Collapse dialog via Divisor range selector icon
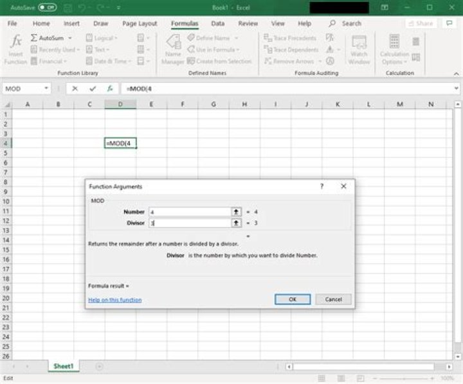Image resolution: width=463 pixels, height=384 pixels. pos(236,223)
